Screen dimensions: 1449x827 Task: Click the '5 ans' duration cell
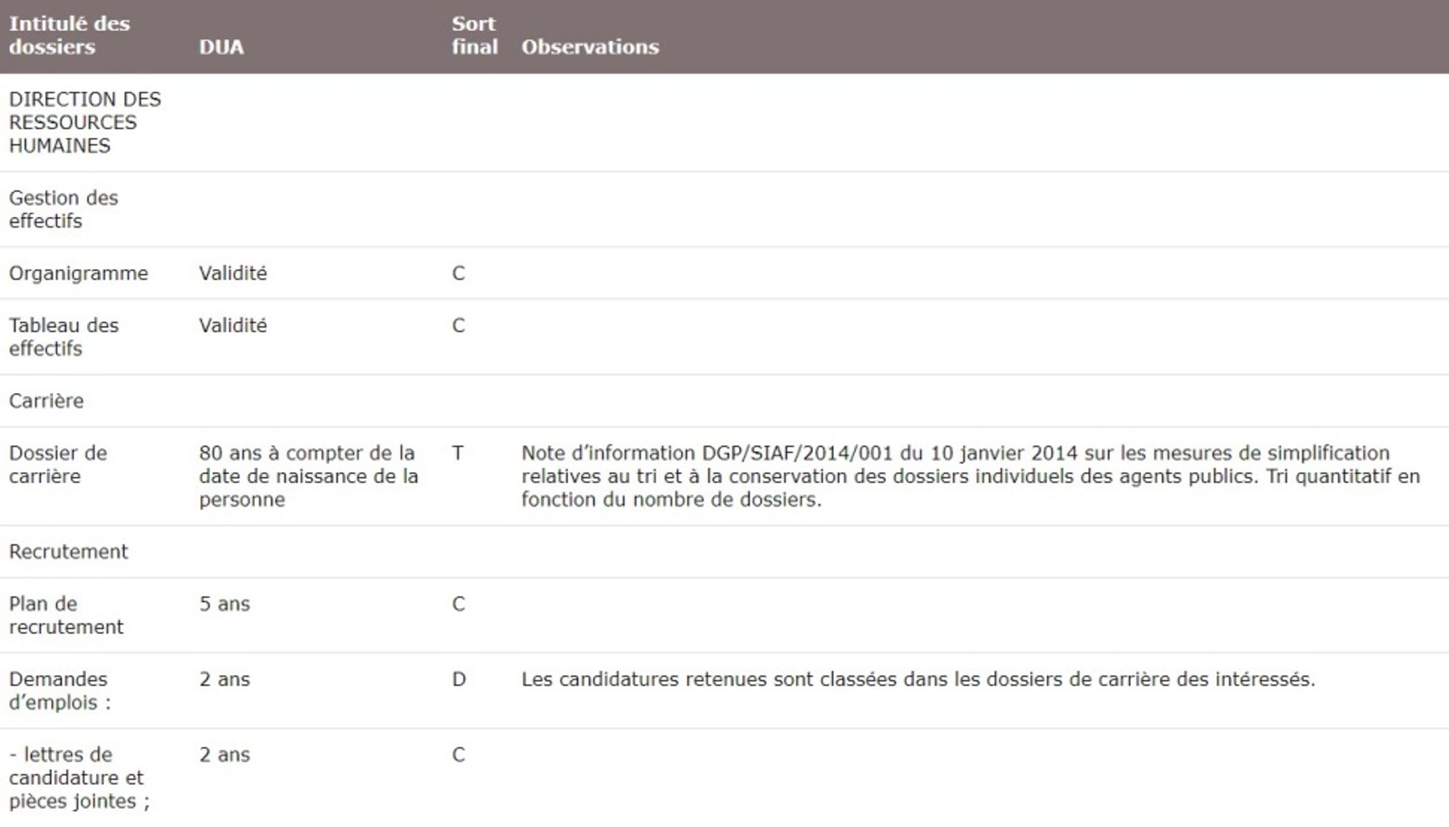225,604
